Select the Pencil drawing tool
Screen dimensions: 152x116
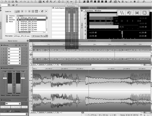tap(55, 2)
